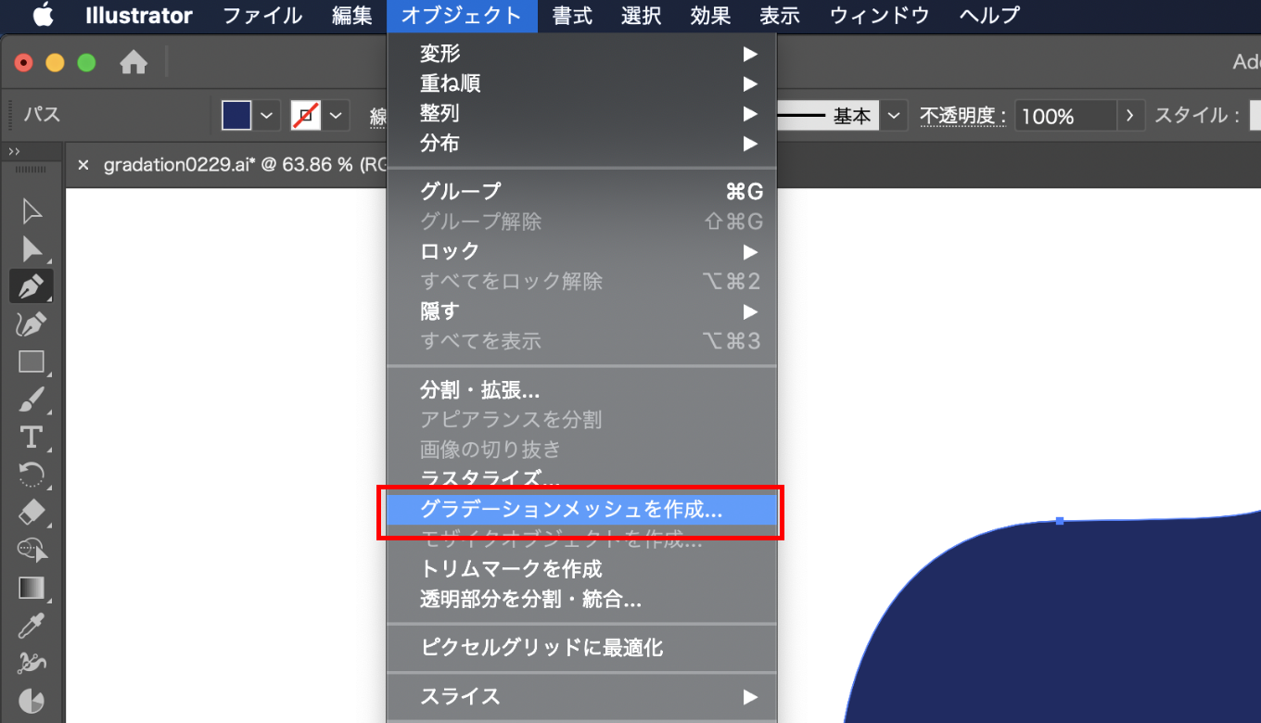The height and width of the screenshot is (723, 1261).
Task: Open the Apple menu
Action: (44, 15)
